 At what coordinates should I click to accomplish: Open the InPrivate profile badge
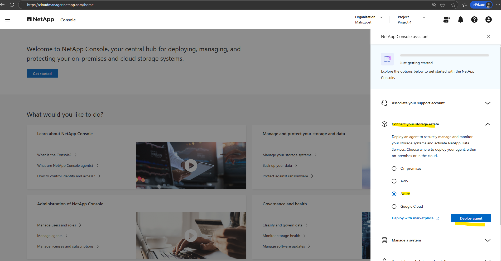point(481,5)
